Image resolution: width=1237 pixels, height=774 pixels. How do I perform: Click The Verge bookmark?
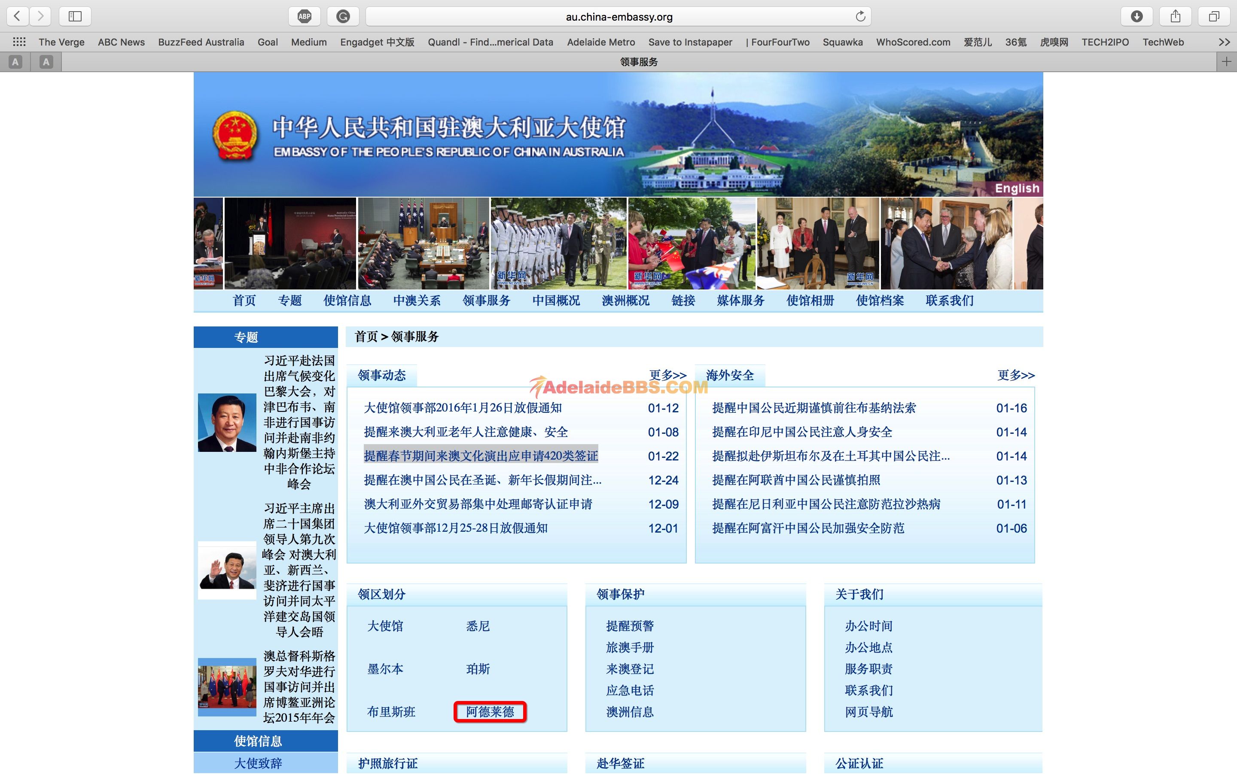coord(61,42)
